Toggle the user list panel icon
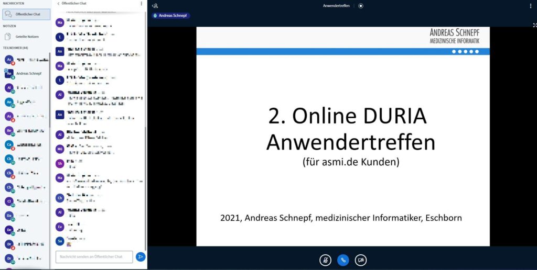The image size is (537, 270). click(x=155, y=6)
